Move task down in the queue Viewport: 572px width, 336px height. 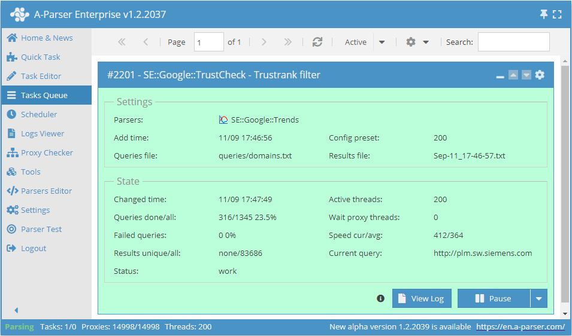(526, 75)
